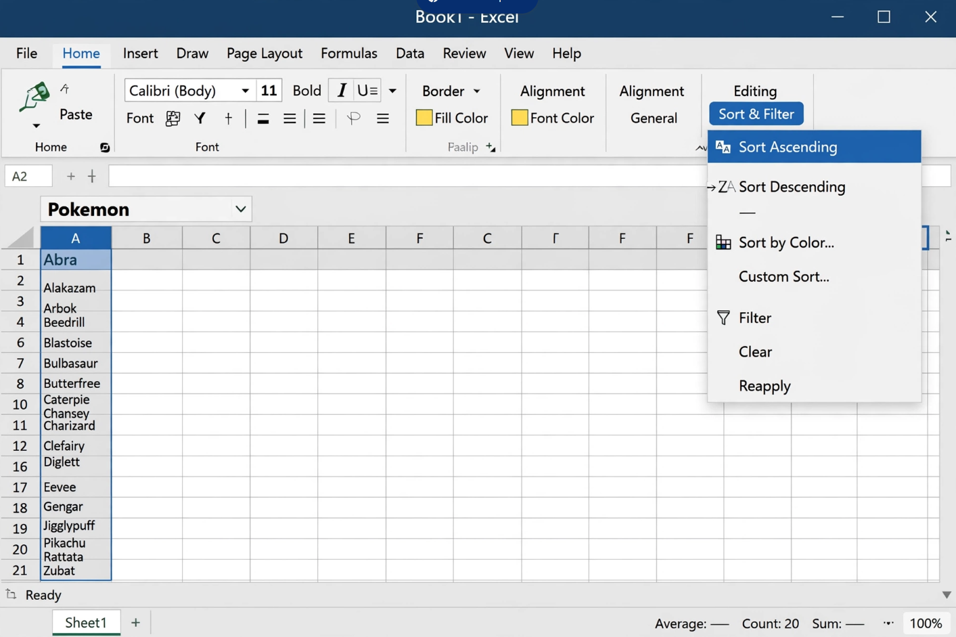Open the Help tab
956x637 pixels.
[566, 53]
